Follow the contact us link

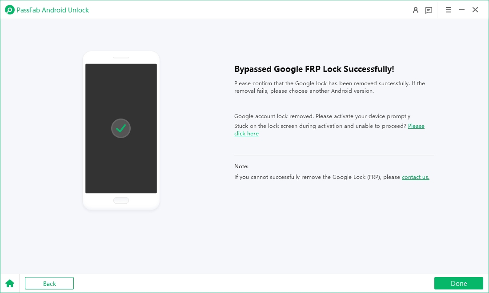click(x=415, y=177)
